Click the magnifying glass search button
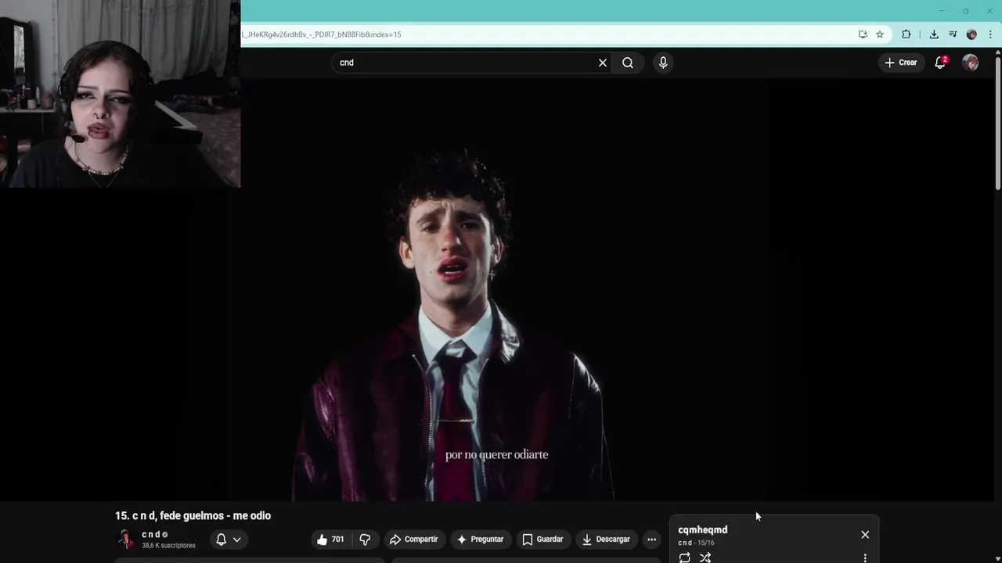This screenshot has height=563, width=1002. (x=628, y=63)
